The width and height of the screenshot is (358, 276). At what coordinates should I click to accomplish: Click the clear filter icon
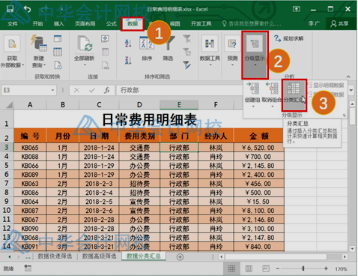(187, 39)
